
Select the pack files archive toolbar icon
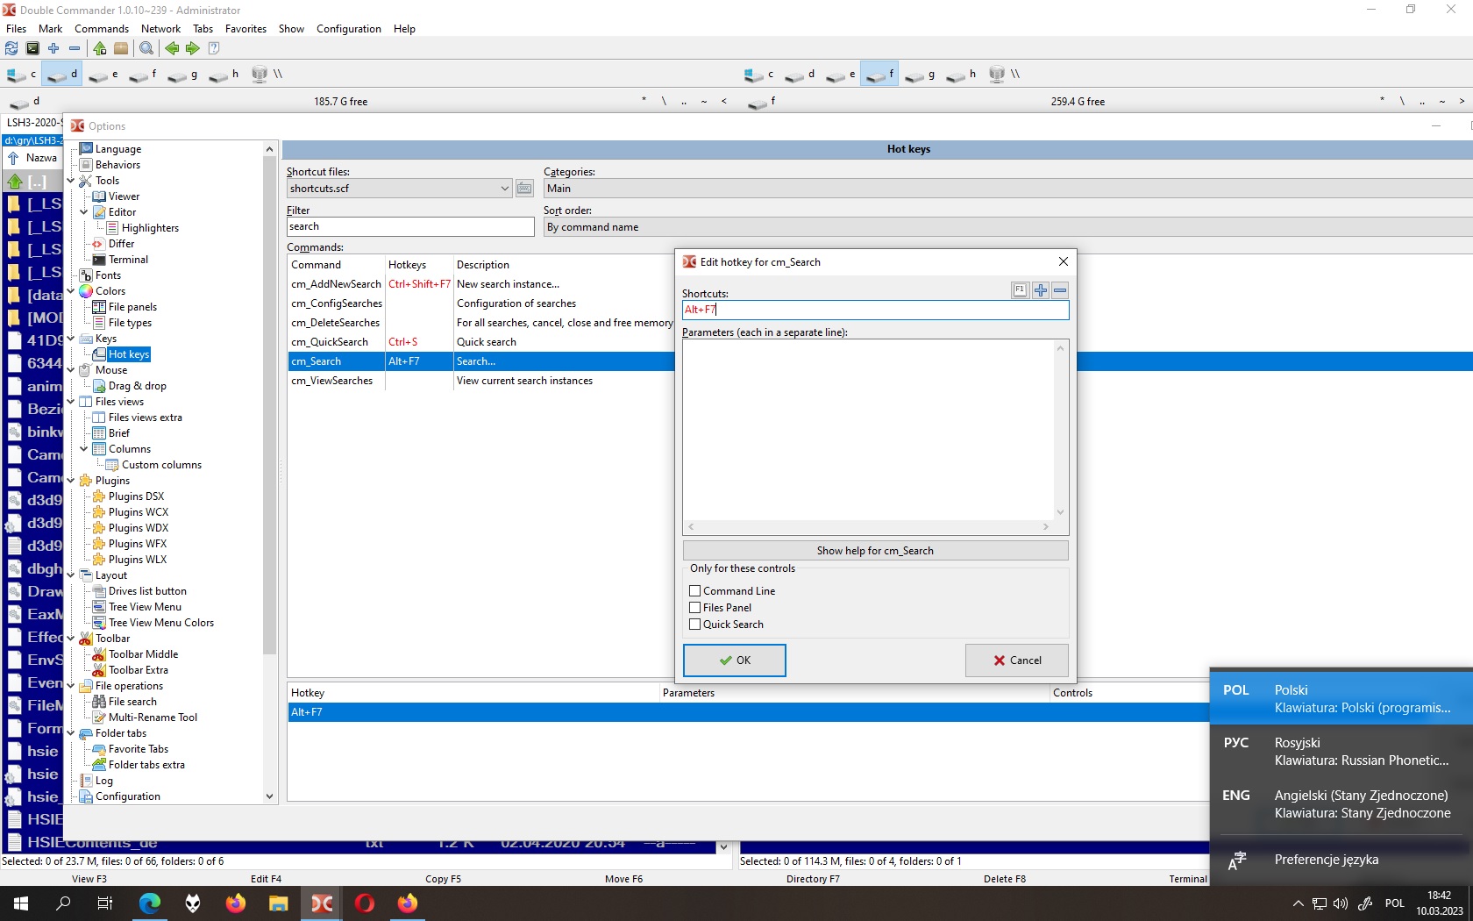tap(120, 49)
